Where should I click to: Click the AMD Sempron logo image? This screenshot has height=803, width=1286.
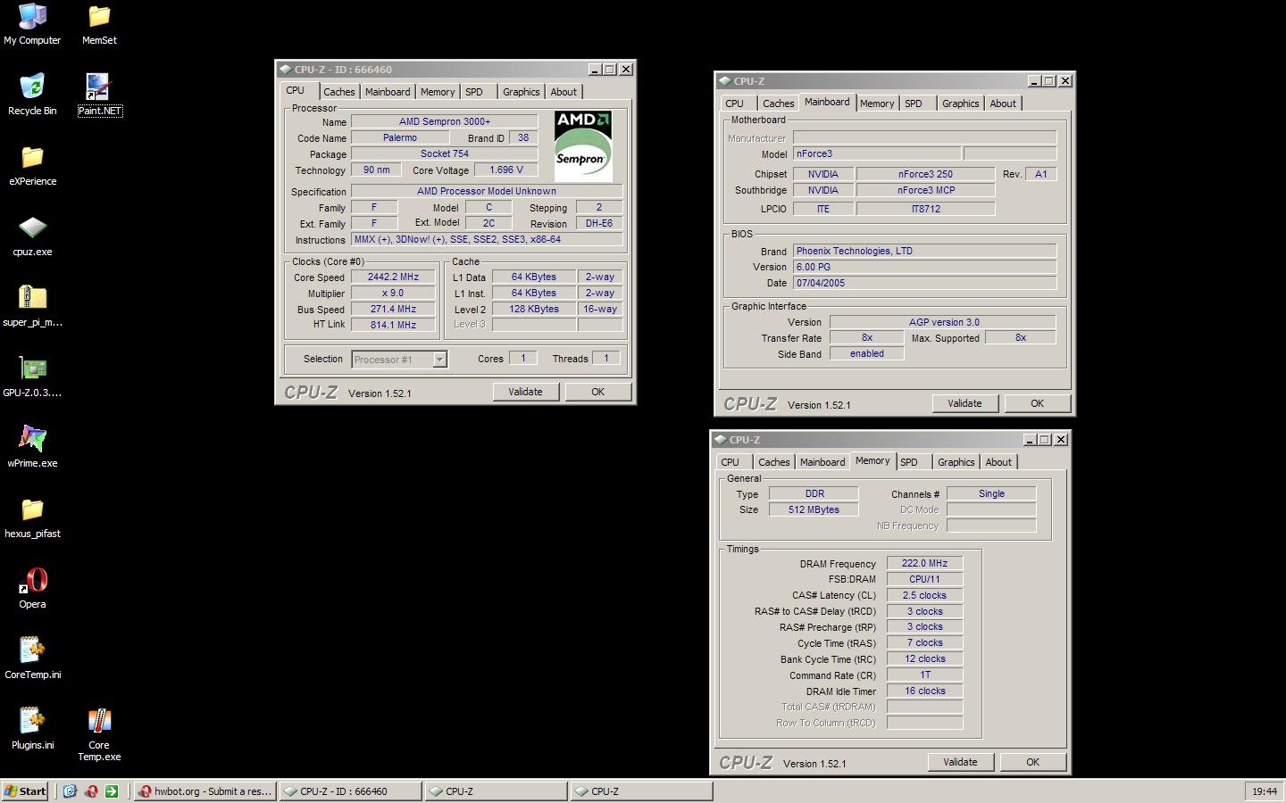pyautogui.click(x=583, y=145)
